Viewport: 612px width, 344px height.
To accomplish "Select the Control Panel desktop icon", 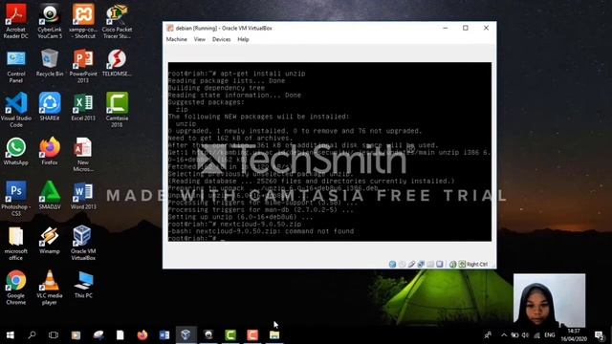I will coord(16,66).
